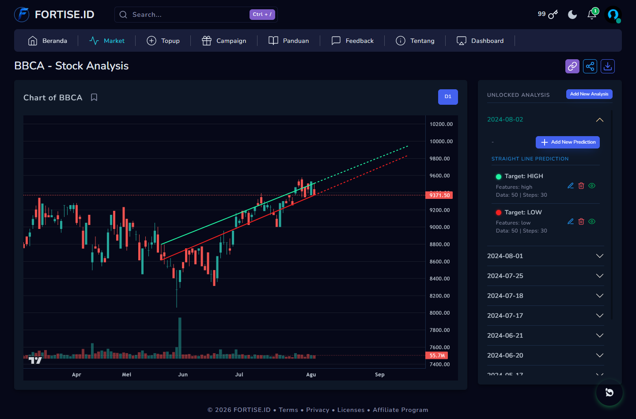Open notifications bell icon
This screenshot has height=419, width=636.
tap(592, 15)
